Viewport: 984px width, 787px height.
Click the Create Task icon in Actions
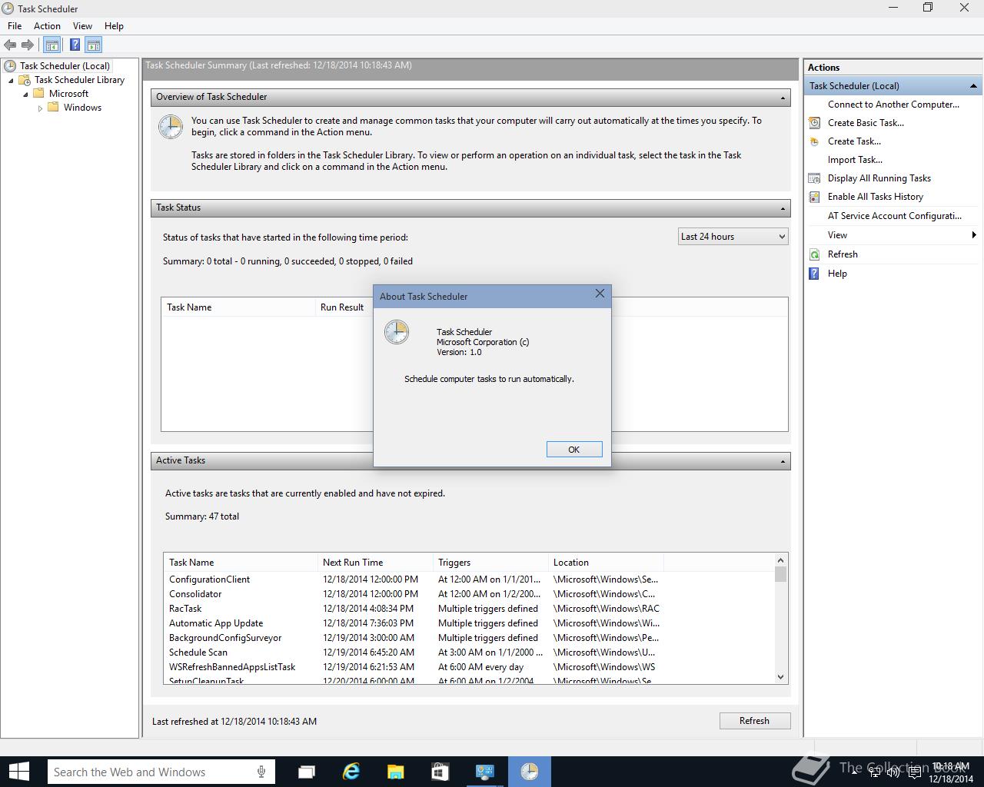814,141
